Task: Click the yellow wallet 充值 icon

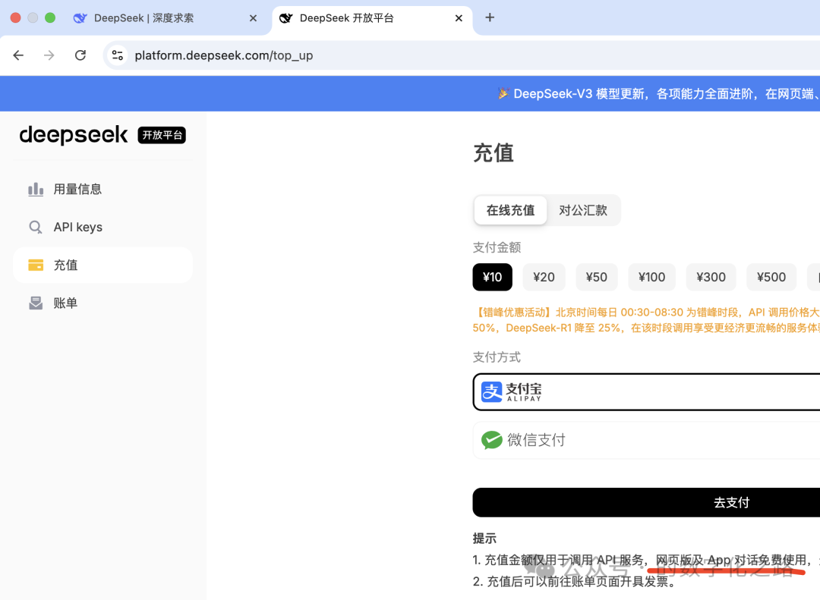Action: 36,265
